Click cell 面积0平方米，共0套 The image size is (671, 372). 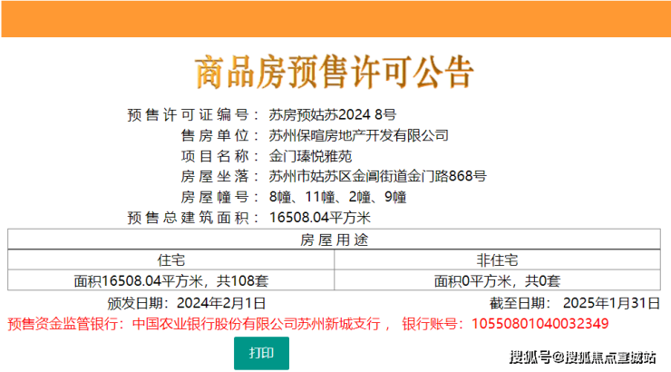tap(497, 280)
